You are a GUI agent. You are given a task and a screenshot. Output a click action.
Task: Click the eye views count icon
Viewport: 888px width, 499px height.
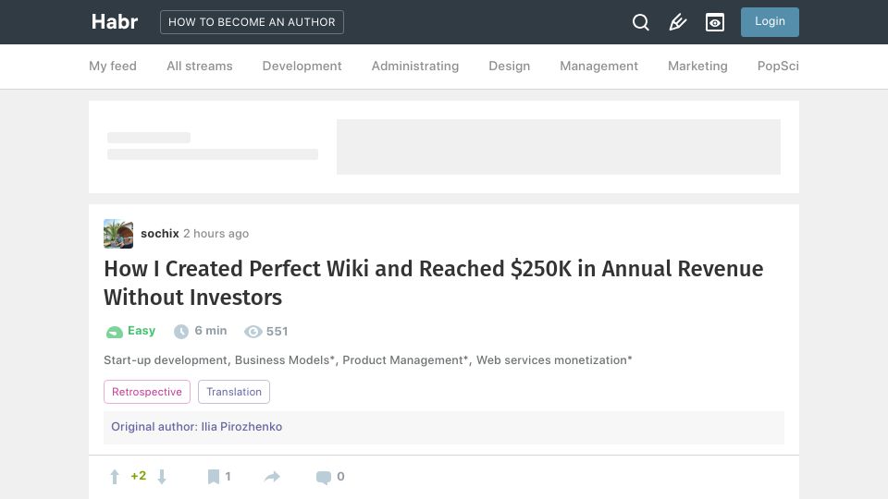pos(253,332)
